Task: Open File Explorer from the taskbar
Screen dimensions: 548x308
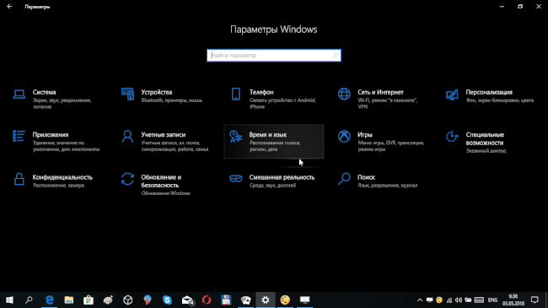Action: point(69,300)
